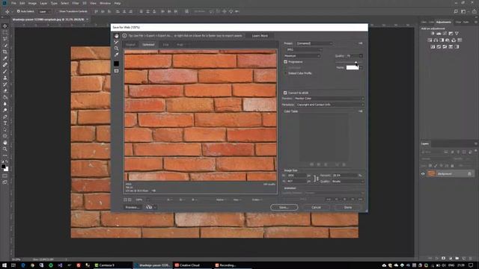Select the Rectangular Marquee tool

[x=5, y=33]
